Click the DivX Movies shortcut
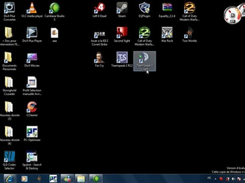Viewport: 245px width, 183px height. 32,60
